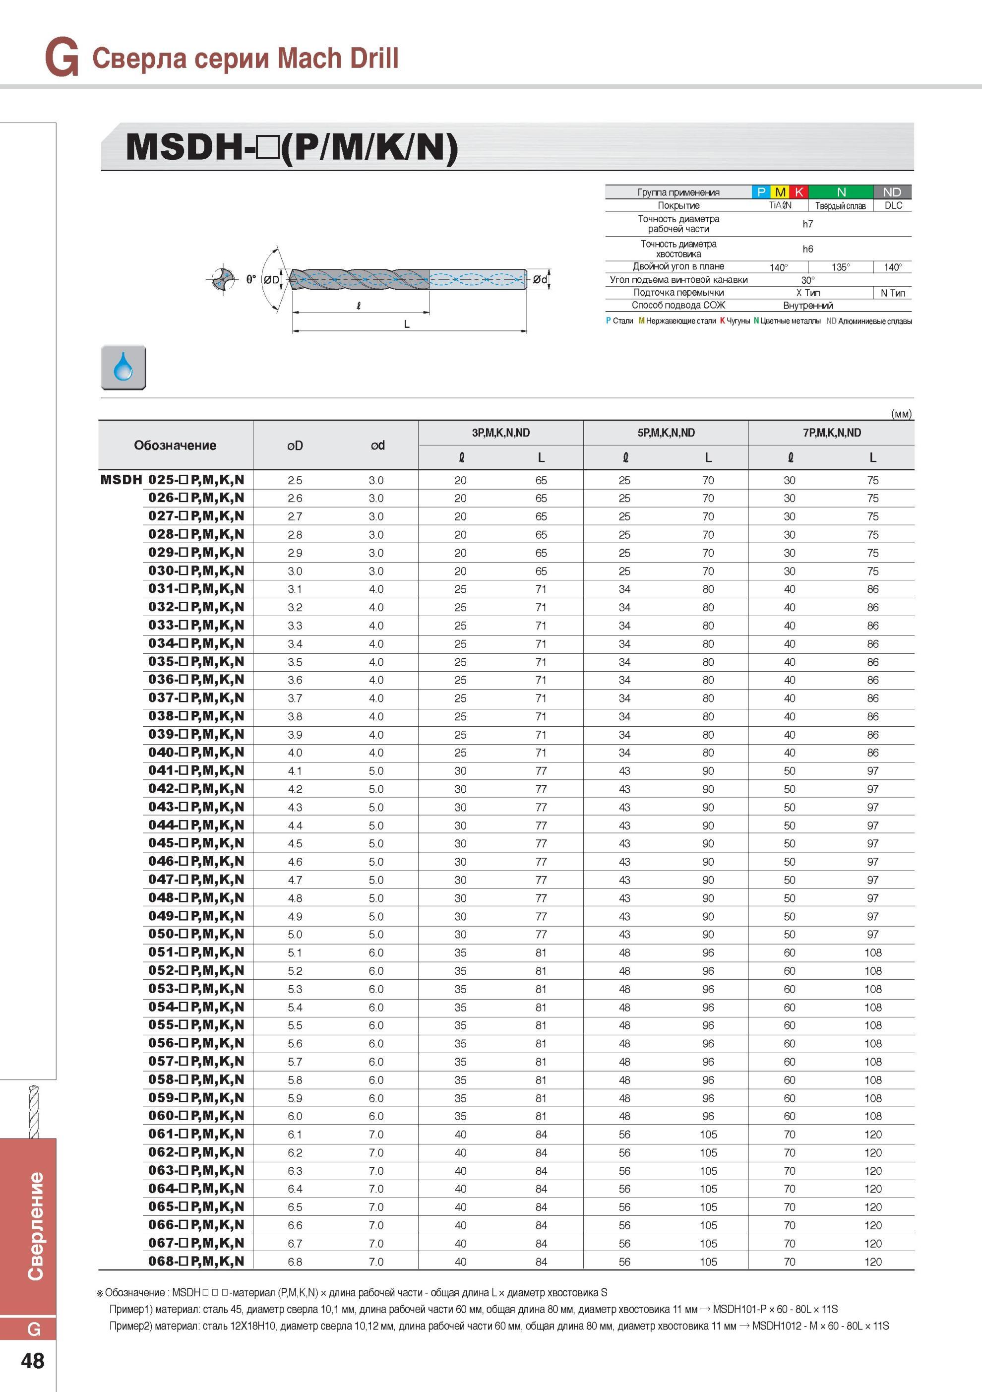Select the small drill icon above Сверление tab
This screenshot has width=982, height=1392.
pos(34,1112)
